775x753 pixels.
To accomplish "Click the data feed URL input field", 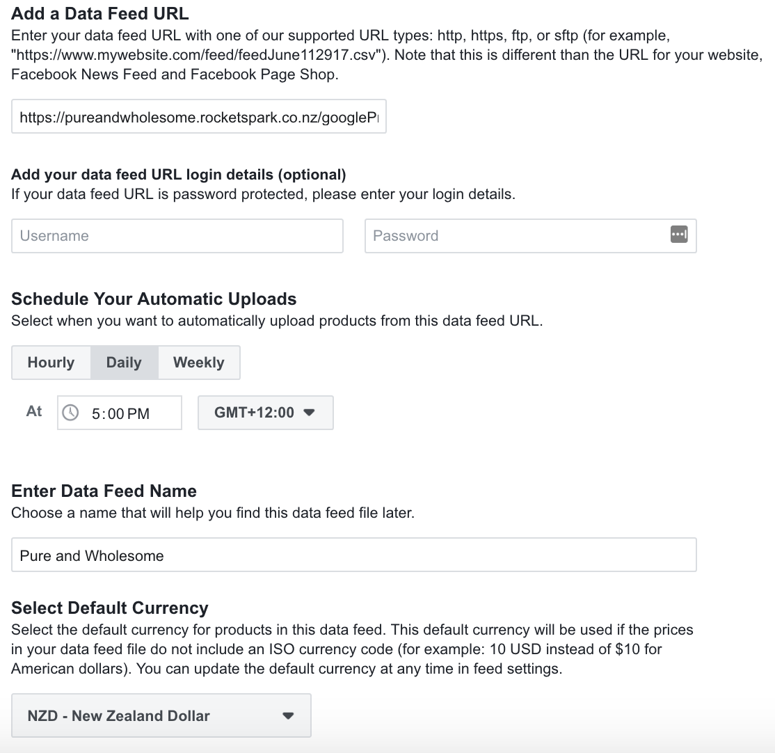I will [199, 116].
